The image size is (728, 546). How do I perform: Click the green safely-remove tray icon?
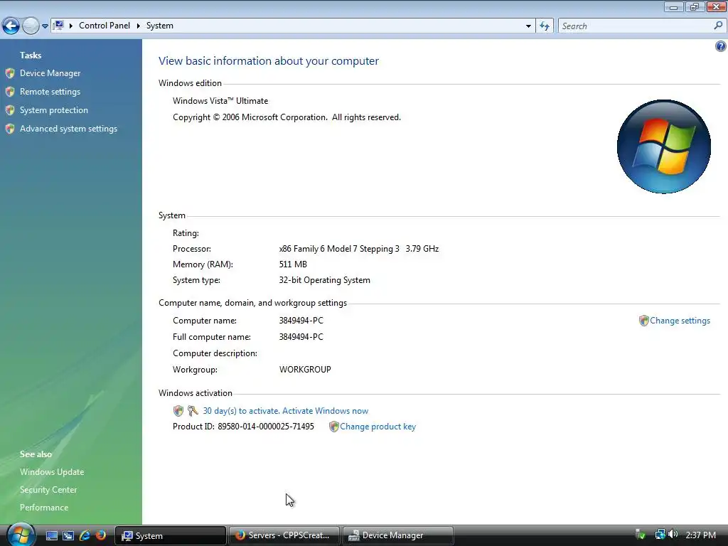click(641, 535)
